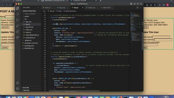This screenshot has width=174, height=98.
Task: Open browser share icon
Action: click(x=151, y=5)
